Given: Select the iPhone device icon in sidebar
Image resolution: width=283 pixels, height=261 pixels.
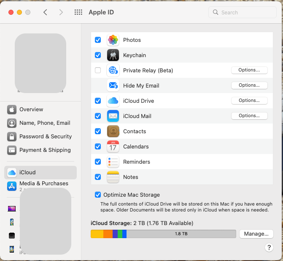Looking at the screenshot, I should coord(12,222).
